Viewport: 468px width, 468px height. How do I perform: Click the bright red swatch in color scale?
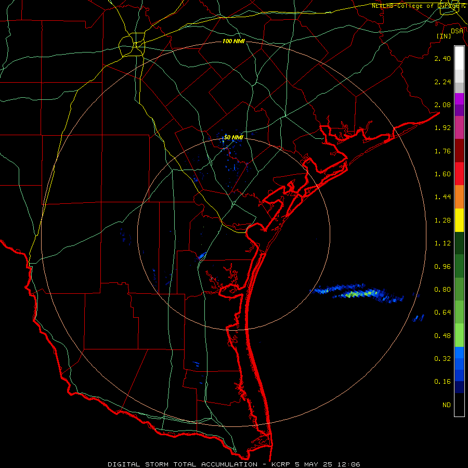click(459, 174)
